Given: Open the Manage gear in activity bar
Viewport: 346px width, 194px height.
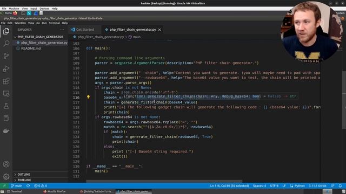Looking at the screenshot, I should pos(6,176).
